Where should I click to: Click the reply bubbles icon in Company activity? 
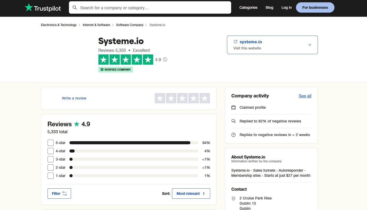pyautogui.click(x=233, y=121)
